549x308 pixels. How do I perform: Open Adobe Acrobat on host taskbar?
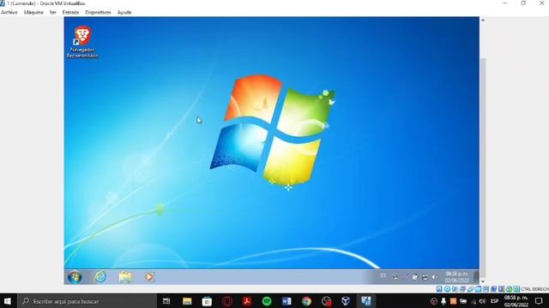247,301
